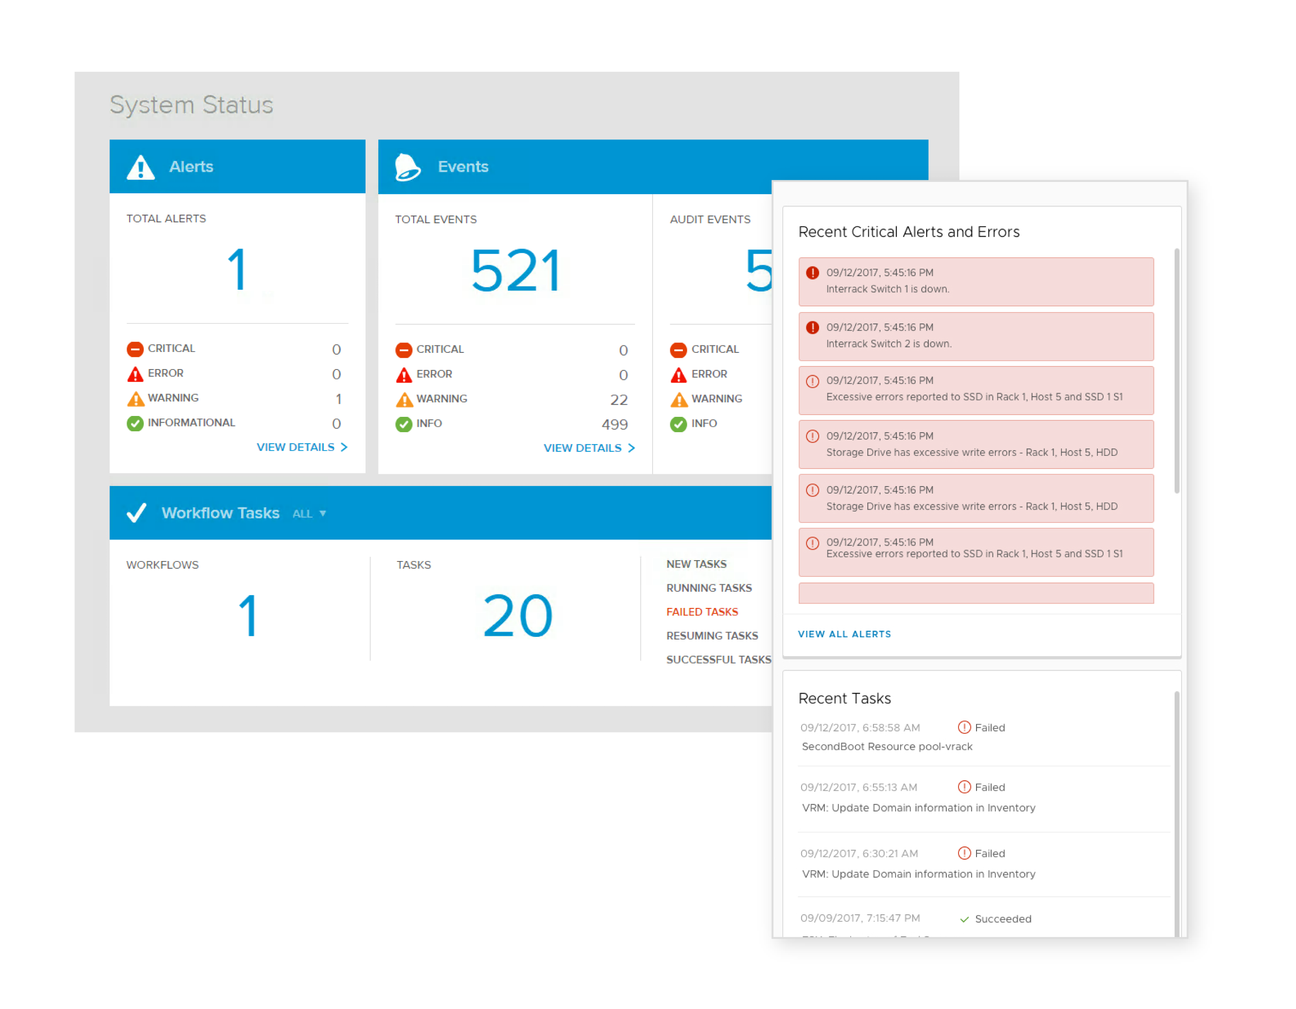Viewport: 1296px width, 1009px height.
Task: Open the failed 6:55:13 AM VRM Update Domain task
Action: [918, 808]
